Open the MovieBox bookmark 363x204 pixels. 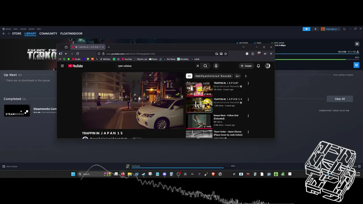tap(183, 59)
